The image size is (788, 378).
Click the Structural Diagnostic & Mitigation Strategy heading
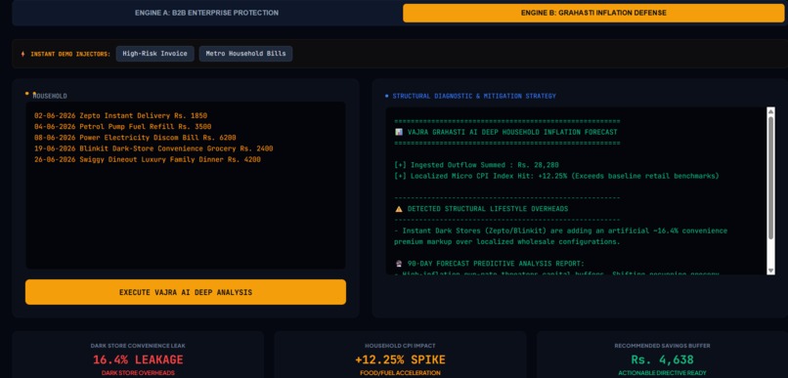pyautogui.click(x=474, y=96)
